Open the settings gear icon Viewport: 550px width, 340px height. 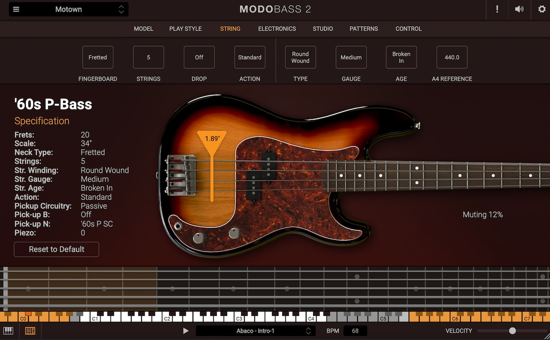542,9
